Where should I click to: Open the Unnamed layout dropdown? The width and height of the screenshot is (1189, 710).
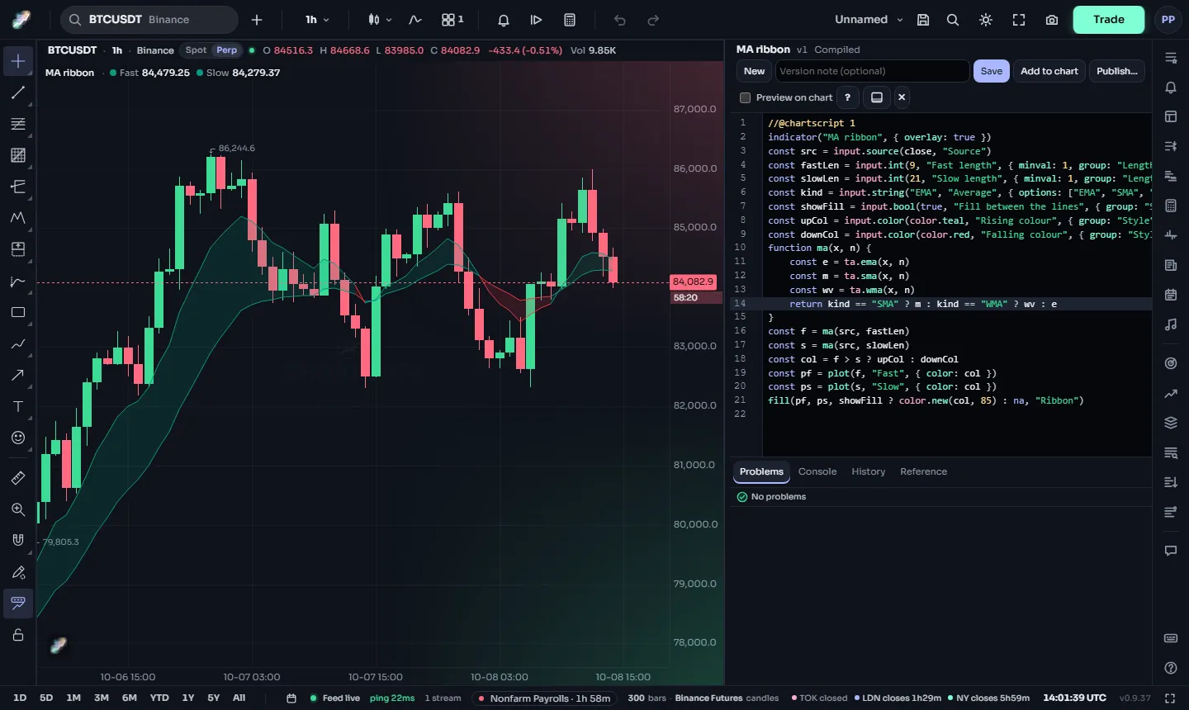click(869, 20)
